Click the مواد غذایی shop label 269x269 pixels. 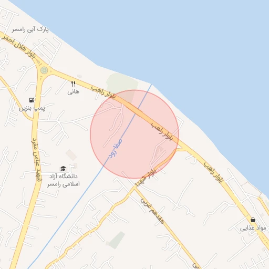pyautogui.click(x=253, y=228)
